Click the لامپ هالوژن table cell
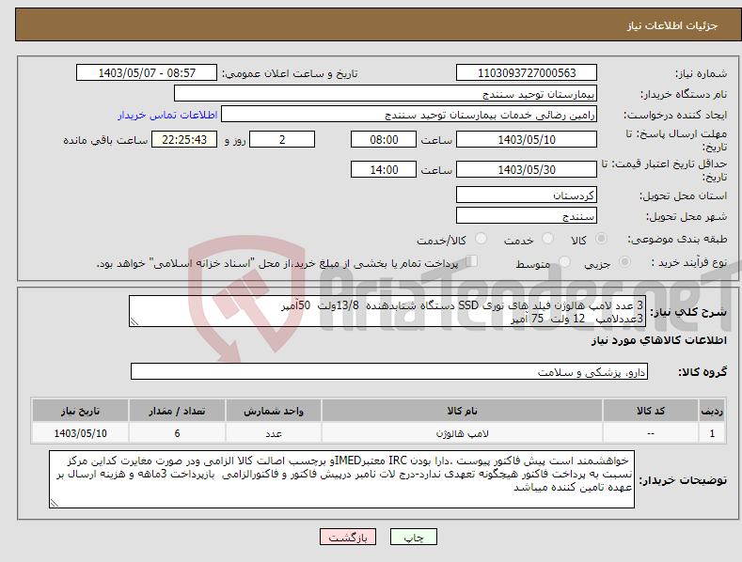This screenshot has width=742, height=562. 462,433
